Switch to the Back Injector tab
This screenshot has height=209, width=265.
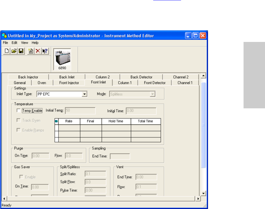tap(28, 77)
